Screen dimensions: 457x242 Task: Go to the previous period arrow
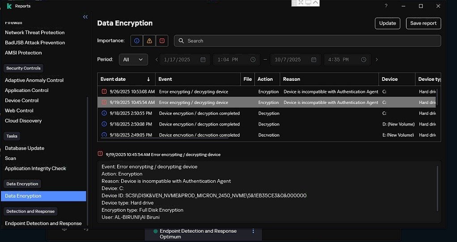pyautogui.click(x=157, y=60)
